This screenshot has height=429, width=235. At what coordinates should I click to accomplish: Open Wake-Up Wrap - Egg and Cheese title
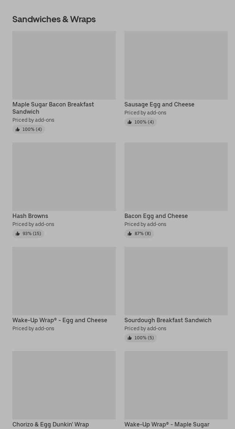(x=60, y=320)
